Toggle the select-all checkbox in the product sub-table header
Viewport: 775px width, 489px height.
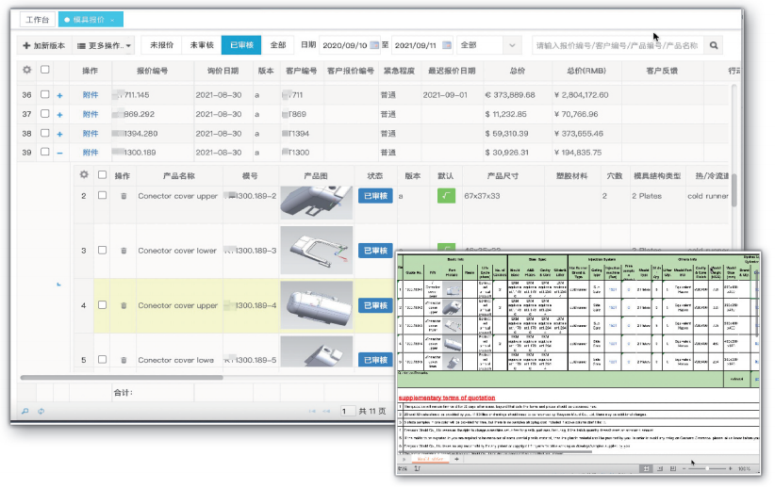click(103, 175)
